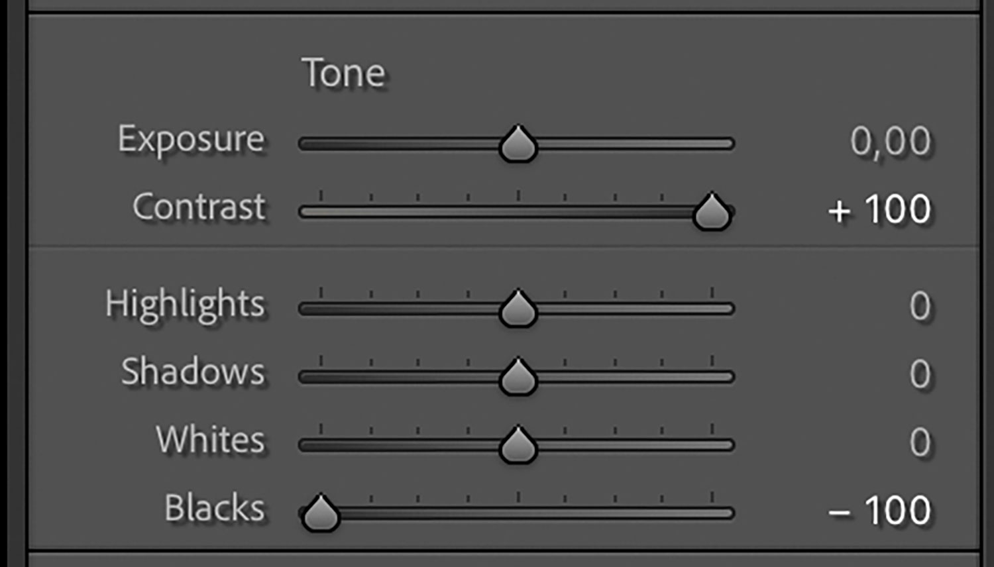994x567 pixels.
Task: Click the Highlights value field
Action: [x=920, y=307]
